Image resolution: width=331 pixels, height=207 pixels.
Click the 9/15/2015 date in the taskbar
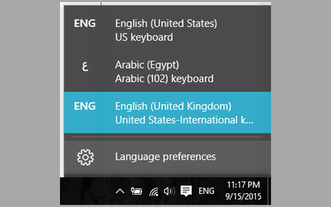[244, 197]
